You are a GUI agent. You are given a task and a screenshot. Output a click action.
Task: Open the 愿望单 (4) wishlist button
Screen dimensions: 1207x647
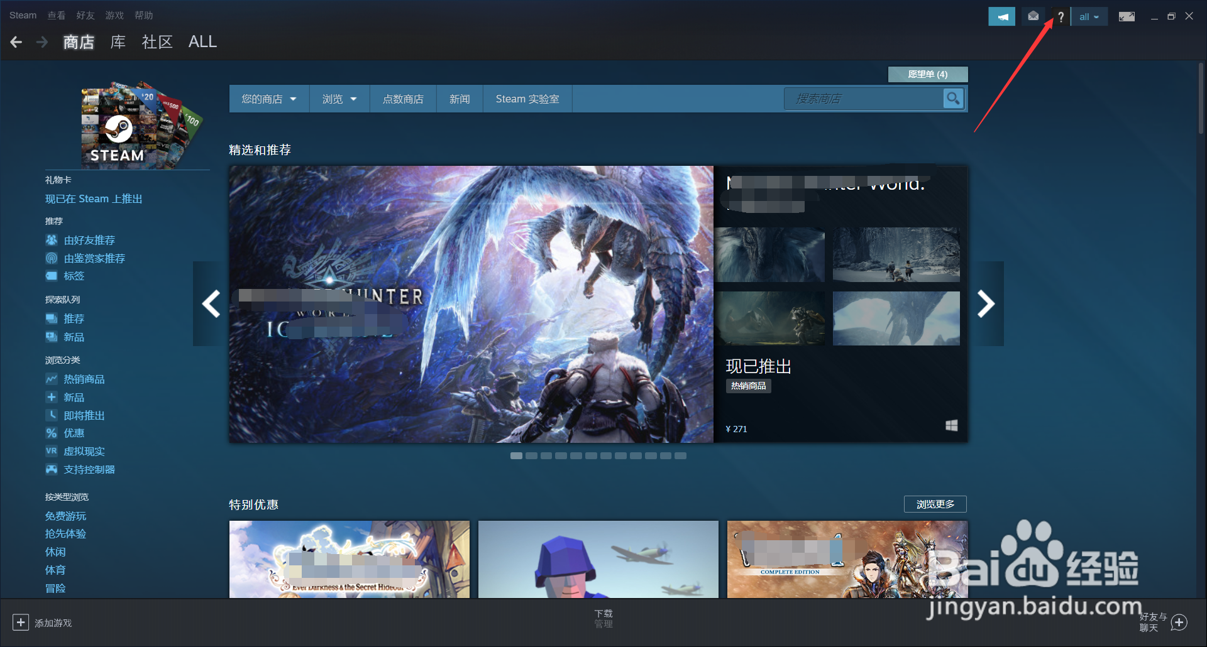928,74
